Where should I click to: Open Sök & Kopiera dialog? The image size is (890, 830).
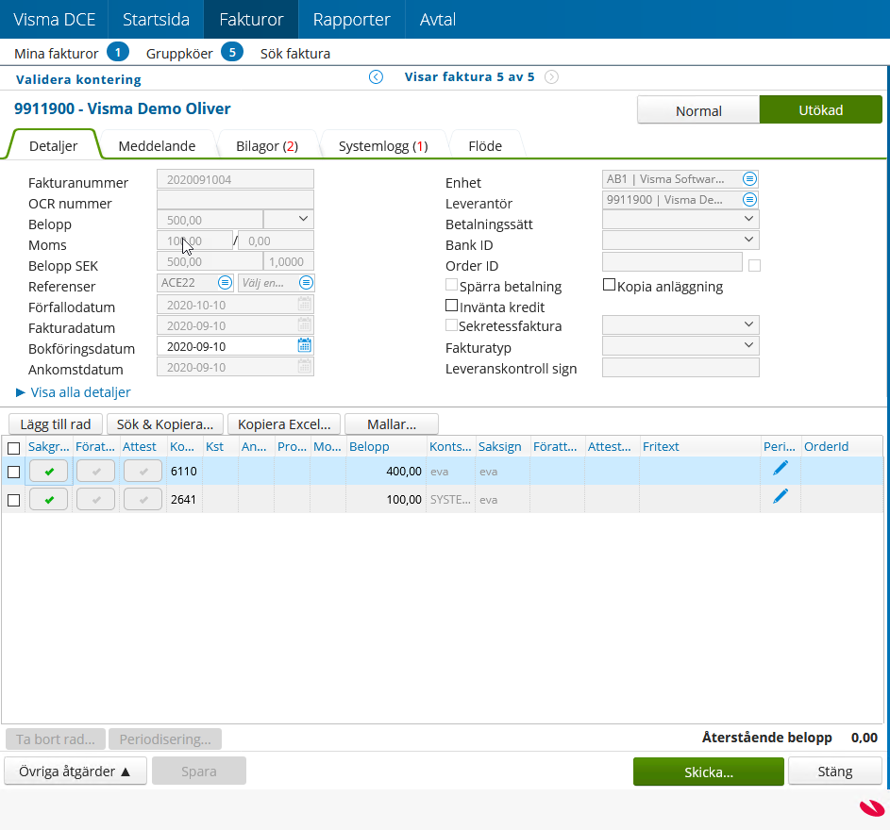coord(164,423)
